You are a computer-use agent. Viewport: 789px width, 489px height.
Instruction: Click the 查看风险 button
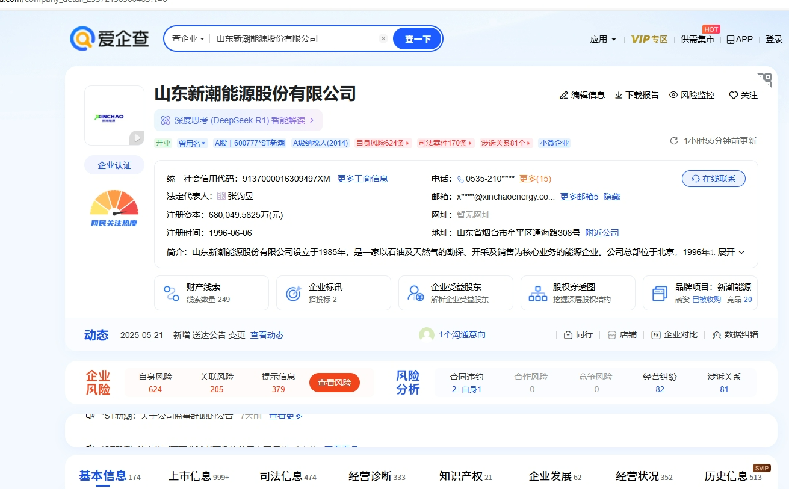[335, 383]
